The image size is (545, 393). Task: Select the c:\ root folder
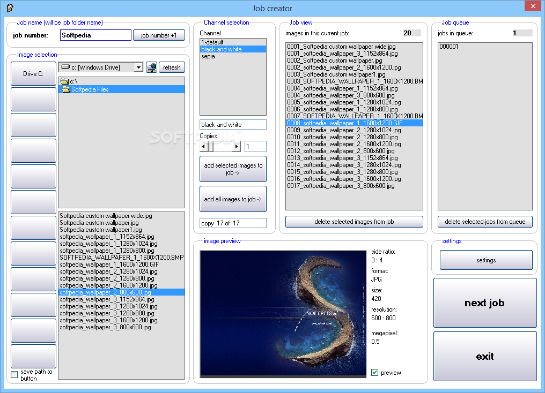click(x=121, y=81)
